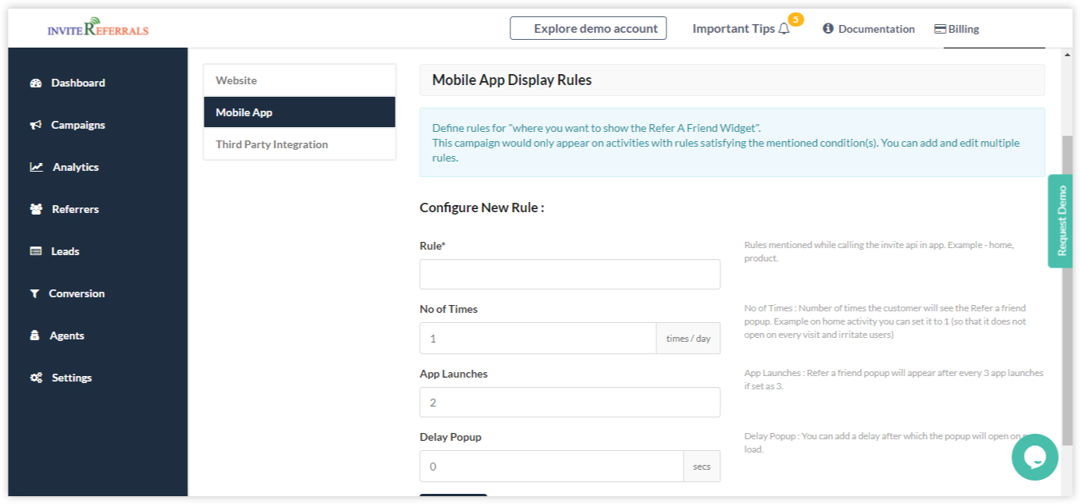This screenshot has height=504, width=1080.
Task: Click the Explore demo account button
Action: [588, 28]
